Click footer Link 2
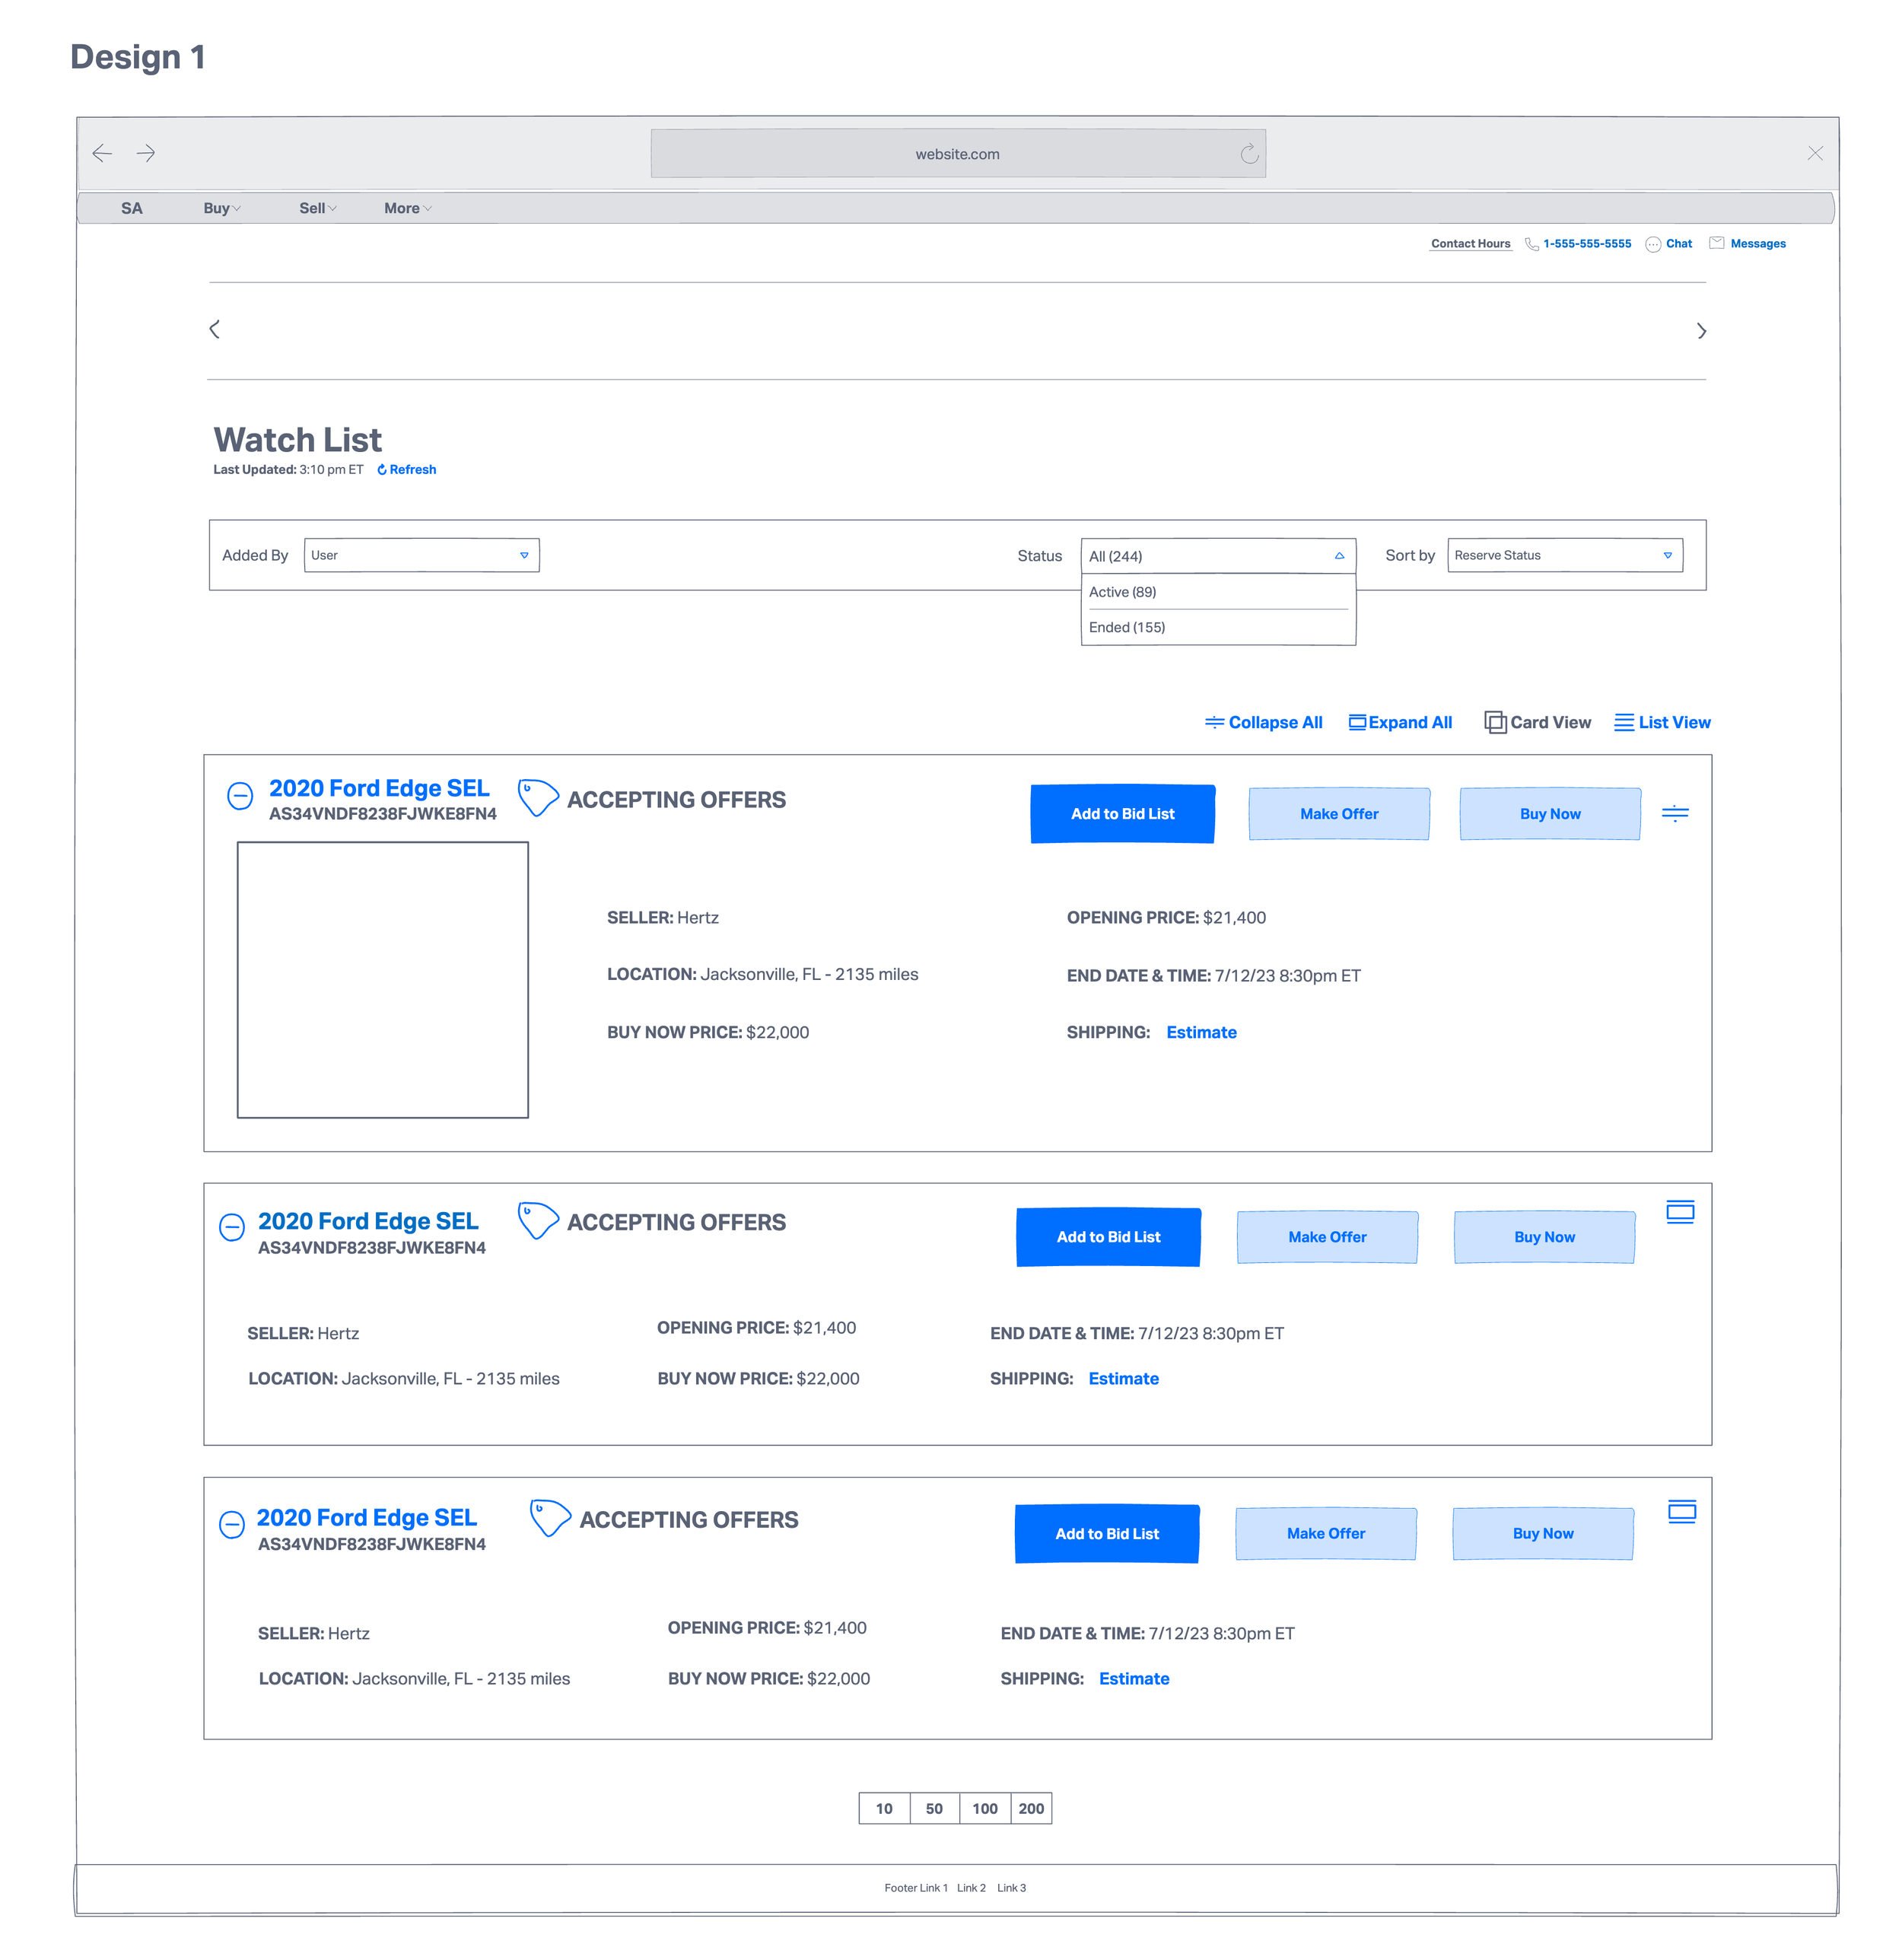 971,1888
